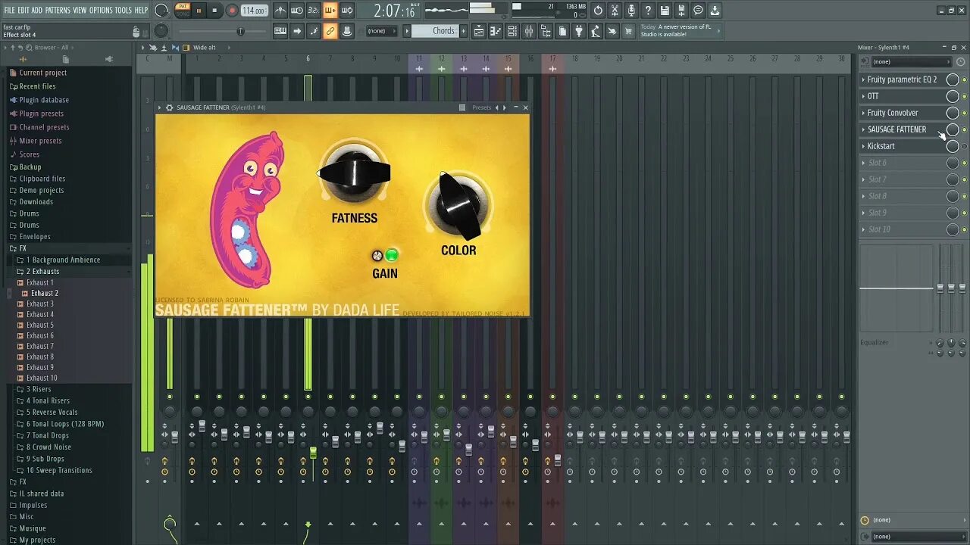This screenshot has height=545, width=970.
Task: Save new version icon
Action: pyautogui.click(x=681, y=10)
